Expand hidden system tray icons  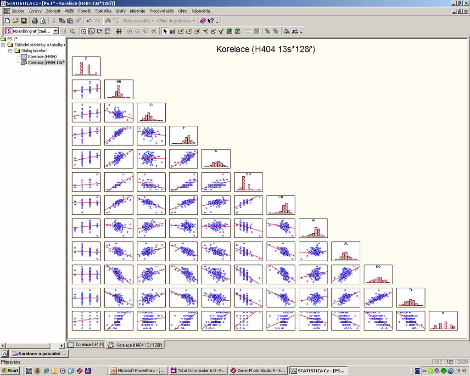click(x=425, y=371)
